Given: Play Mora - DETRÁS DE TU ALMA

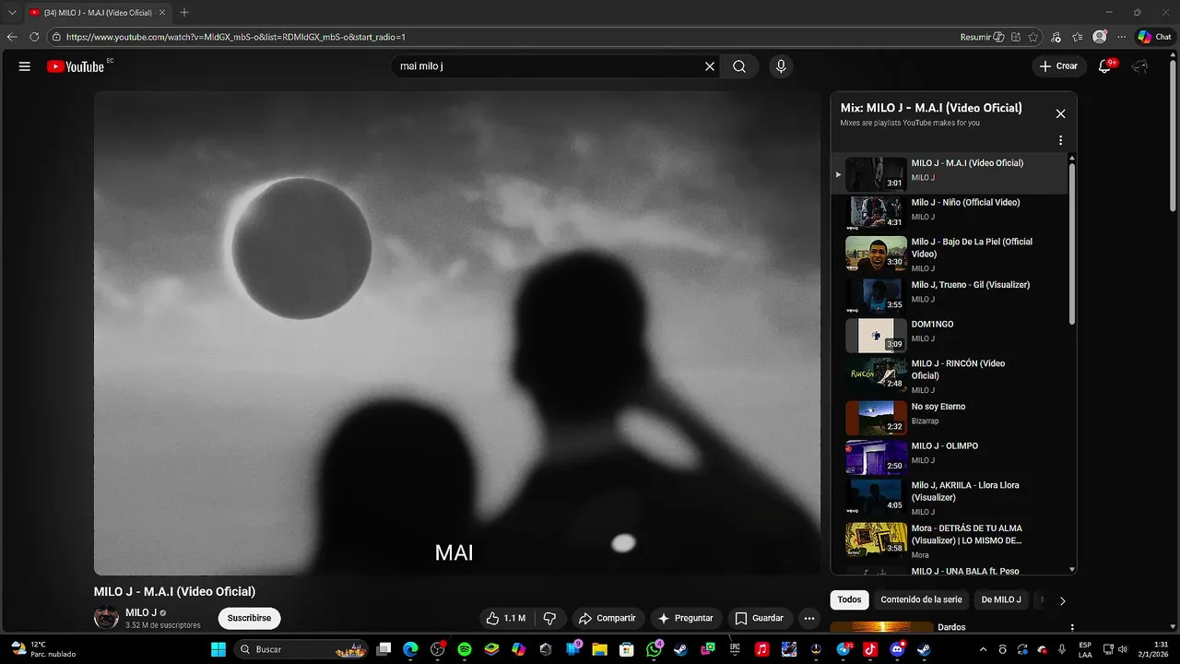Looking at the screenshot, I should [x=950, y=540].
